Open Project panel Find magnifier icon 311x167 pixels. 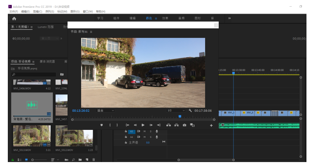(73, 160)
